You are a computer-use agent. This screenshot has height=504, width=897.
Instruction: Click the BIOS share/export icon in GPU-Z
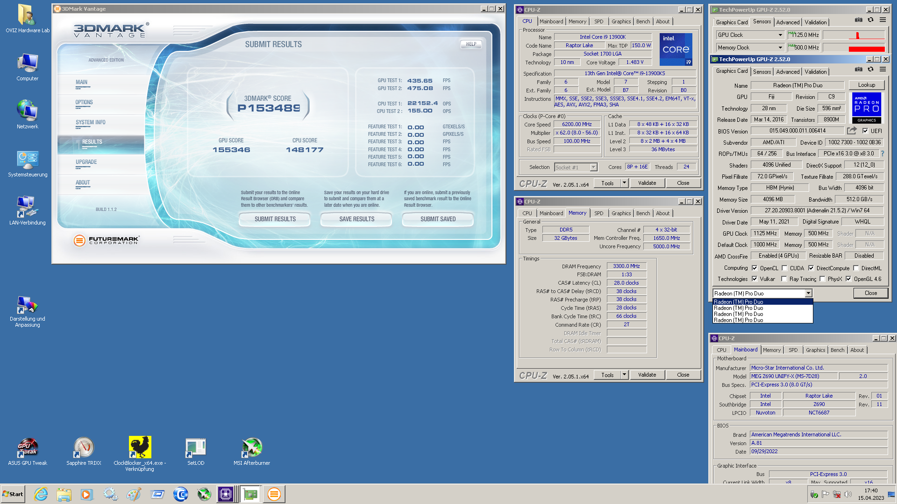852,131
